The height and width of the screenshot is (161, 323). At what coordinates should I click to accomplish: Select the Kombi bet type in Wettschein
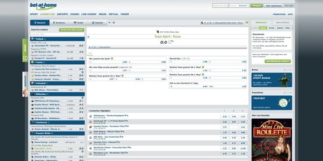coord(271,28)
